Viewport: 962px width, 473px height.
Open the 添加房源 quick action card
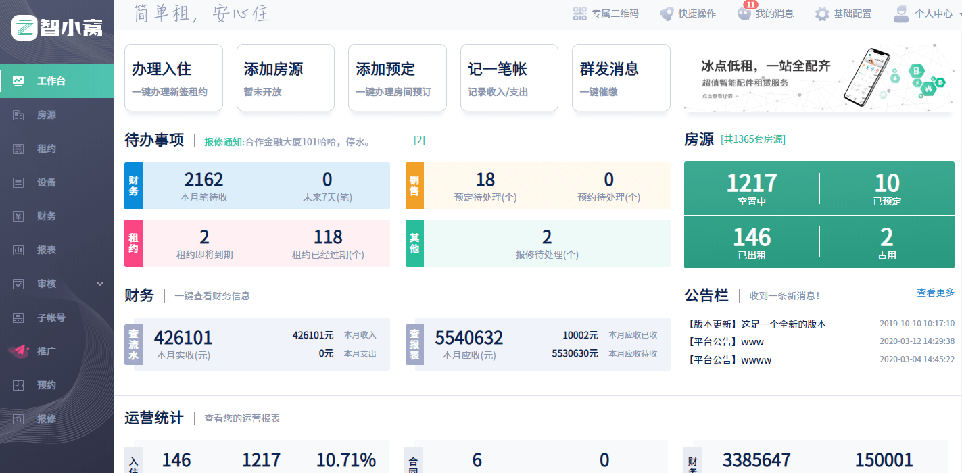(x=285, y=78)
